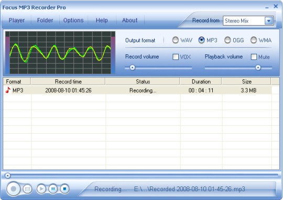Open the Record from dropdown arrow
The width and height of the screenshot is (283, 200).
pos(268,21)
